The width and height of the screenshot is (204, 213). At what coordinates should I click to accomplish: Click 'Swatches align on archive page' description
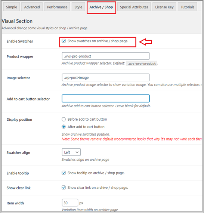(85, 160)
